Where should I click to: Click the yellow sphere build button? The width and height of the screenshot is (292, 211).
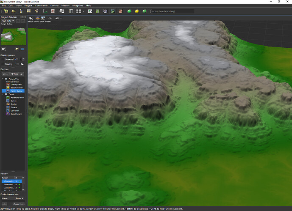(x=137, y=11)
